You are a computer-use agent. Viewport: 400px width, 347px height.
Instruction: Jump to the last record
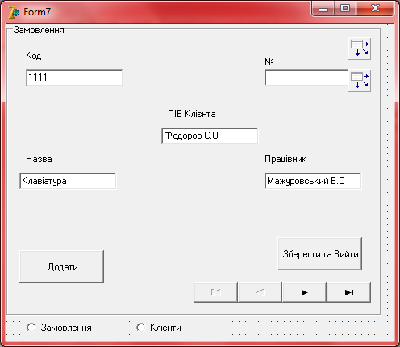[348, 292]
